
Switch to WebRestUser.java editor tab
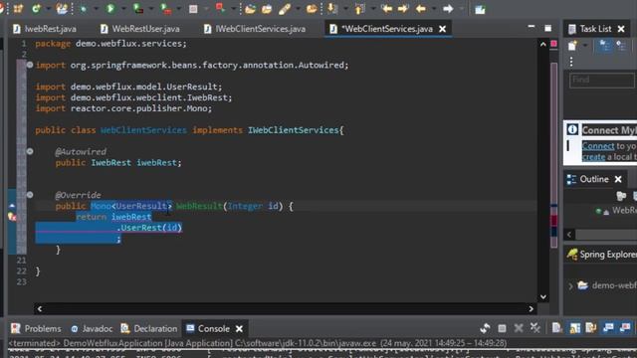(x=140, y=29)
